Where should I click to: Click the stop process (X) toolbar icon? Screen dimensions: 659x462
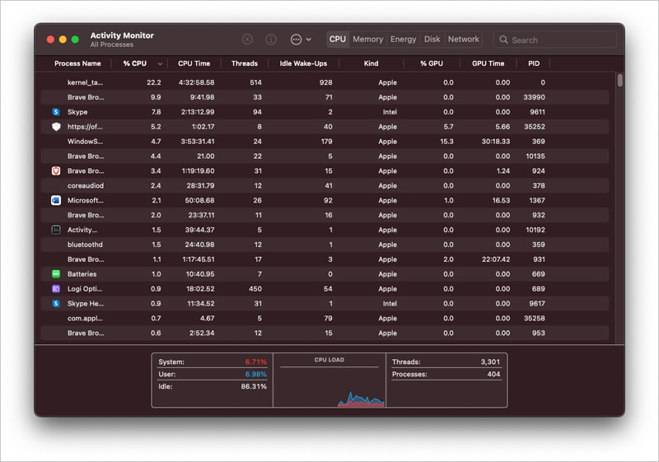[248, 40]
